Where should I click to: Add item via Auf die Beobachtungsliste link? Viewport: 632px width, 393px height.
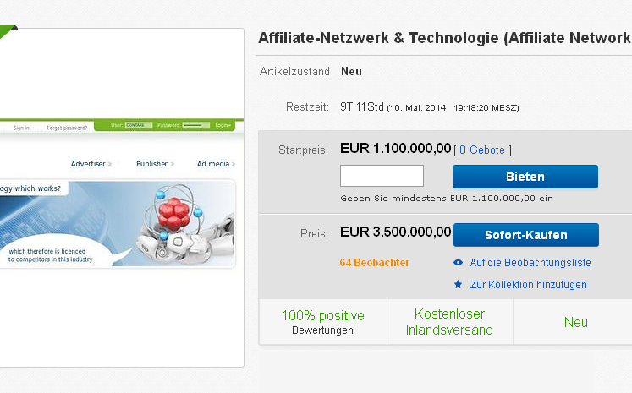pos(530,263)
